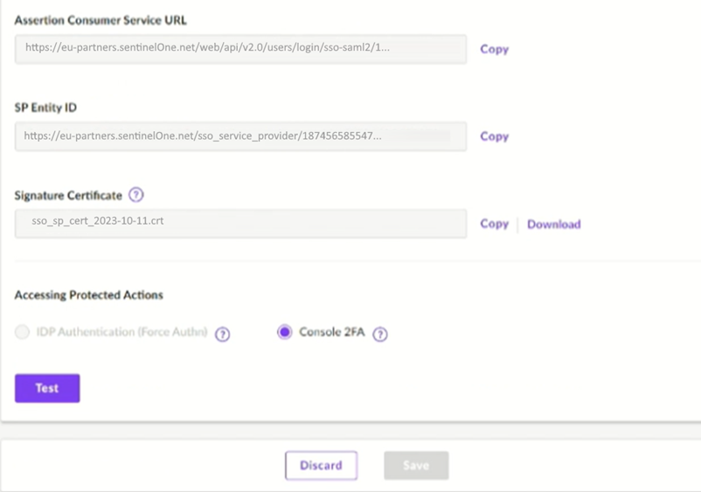The image size is (701, 492).
Task: Open help tooltip for IDP Authentication
Action: [223, 334]
